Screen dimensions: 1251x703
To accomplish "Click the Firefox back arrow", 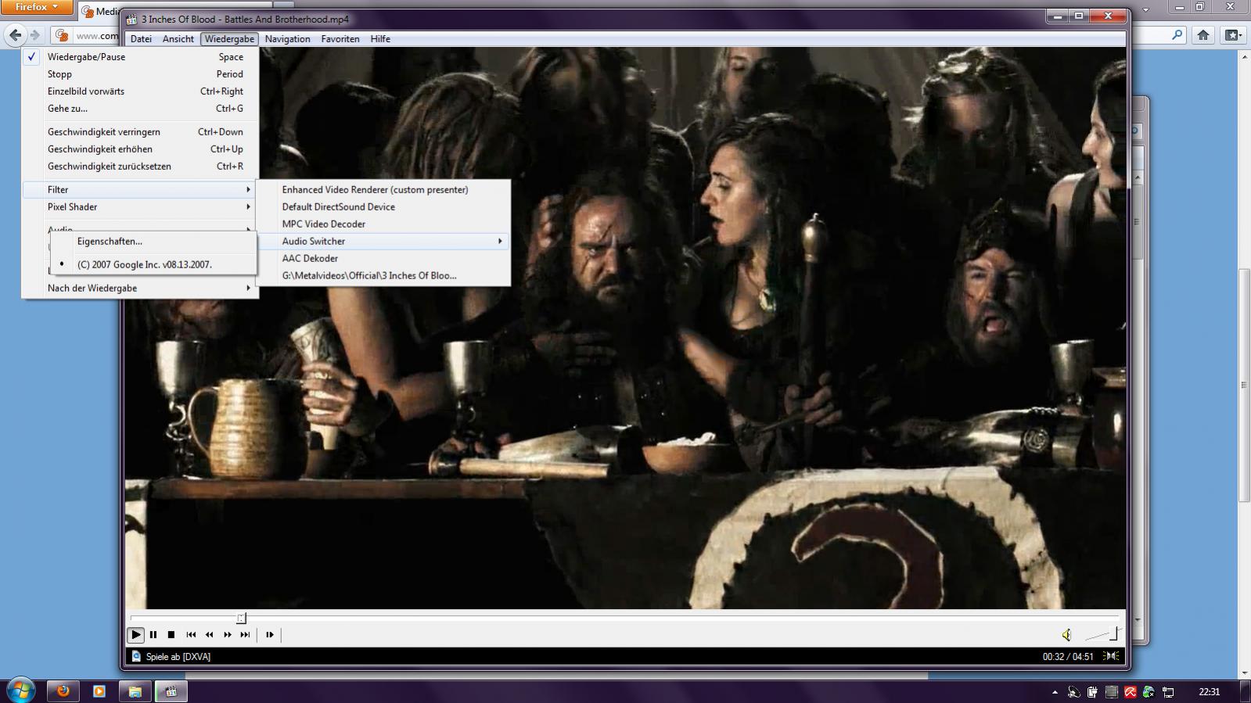I will [15, 35].
